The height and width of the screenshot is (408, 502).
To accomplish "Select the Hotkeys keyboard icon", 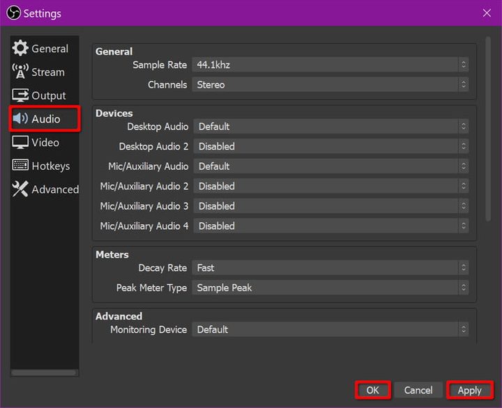I will [20, 166].
